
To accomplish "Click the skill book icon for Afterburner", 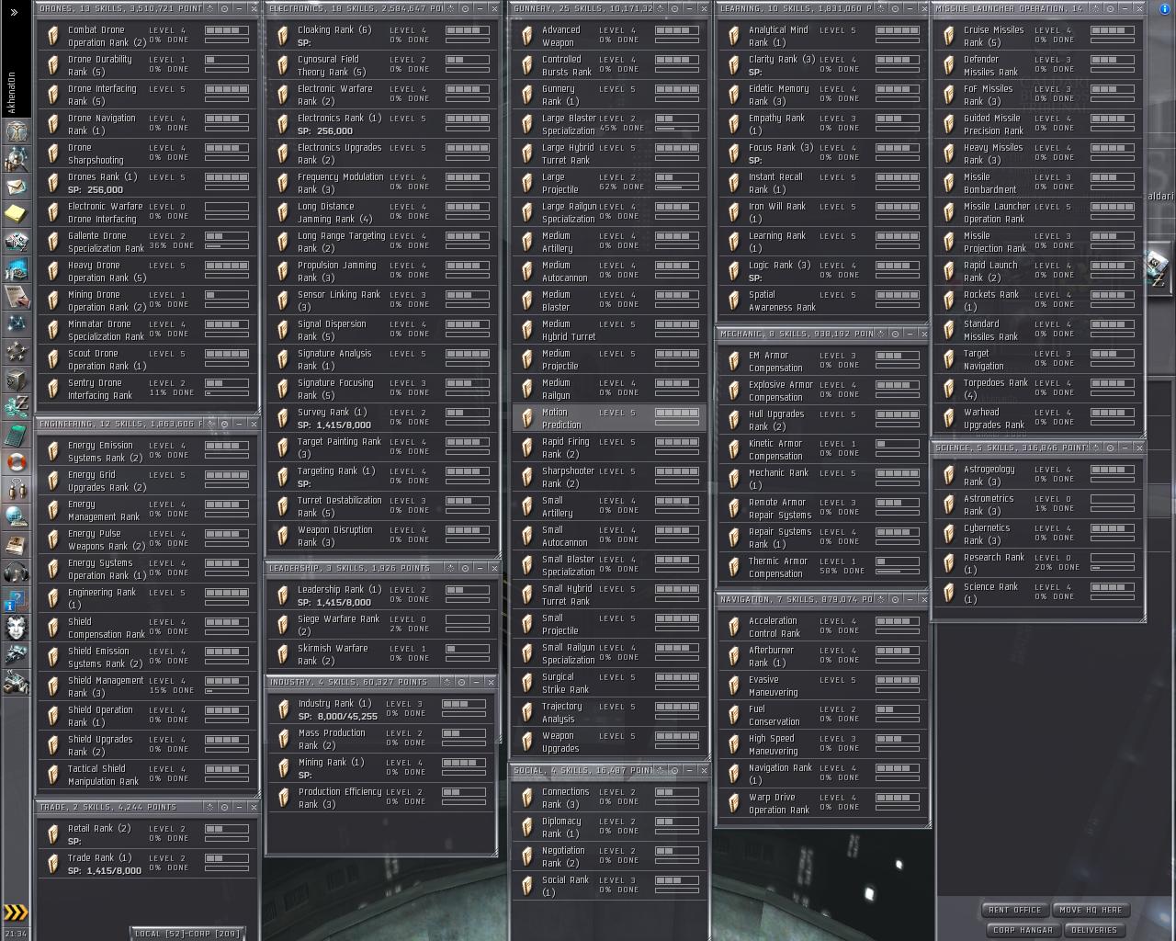I will click(x=734, y=656).
